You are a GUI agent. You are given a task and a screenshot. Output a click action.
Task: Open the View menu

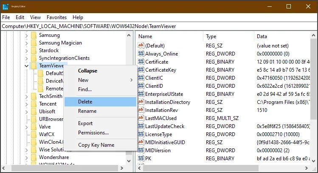tap(36, 17)
